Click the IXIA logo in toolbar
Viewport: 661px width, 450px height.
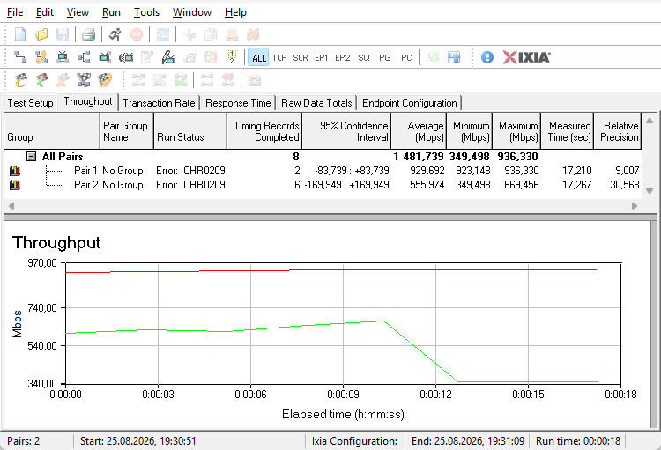pyautogui.click(x=526, y=57)
